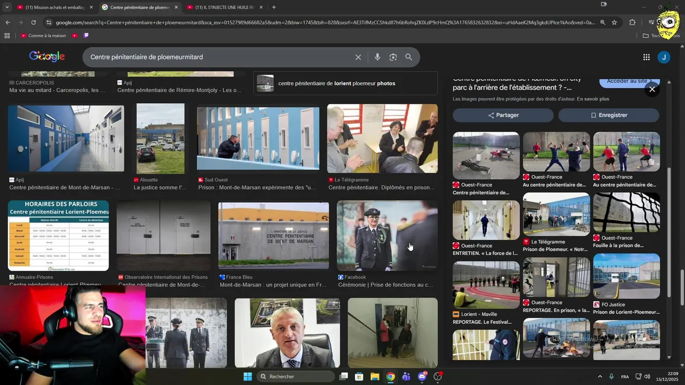Click the FRA language indicator
Image resolution: width=685 pixels, height=385 pixels.
point(625,376)
